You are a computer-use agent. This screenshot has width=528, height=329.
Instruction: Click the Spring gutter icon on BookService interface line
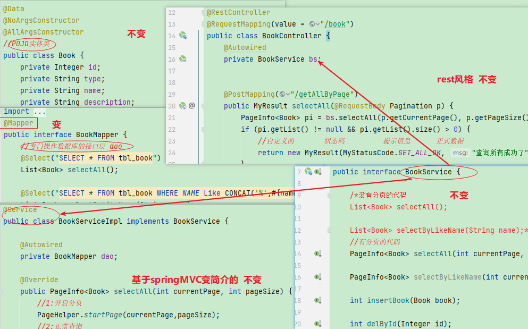tap(307, 171)
